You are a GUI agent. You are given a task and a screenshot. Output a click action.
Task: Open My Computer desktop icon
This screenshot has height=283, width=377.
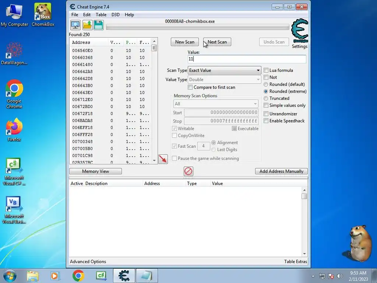pyautogui.click(x=14, y=15)
